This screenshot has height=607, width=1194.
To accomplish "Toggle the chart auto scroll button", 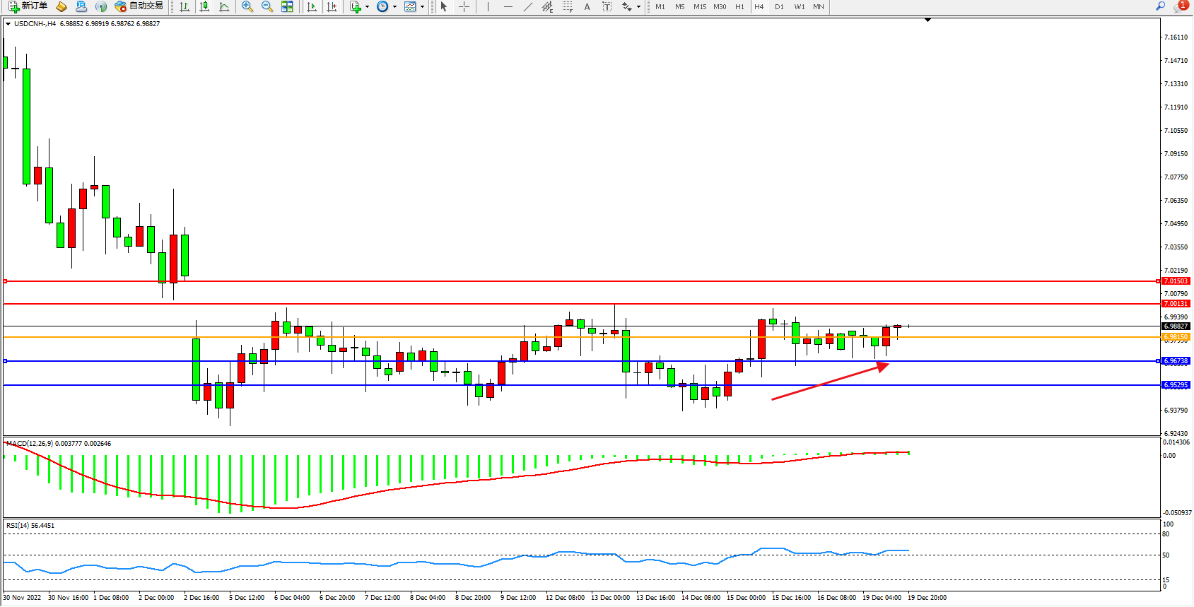I will (312, 6).
